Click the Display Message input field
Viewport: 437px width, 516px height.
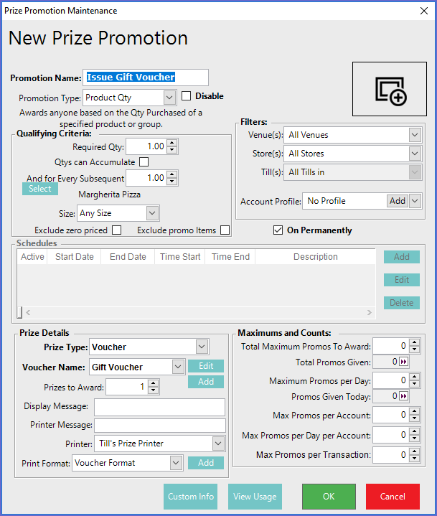(159, 407)
